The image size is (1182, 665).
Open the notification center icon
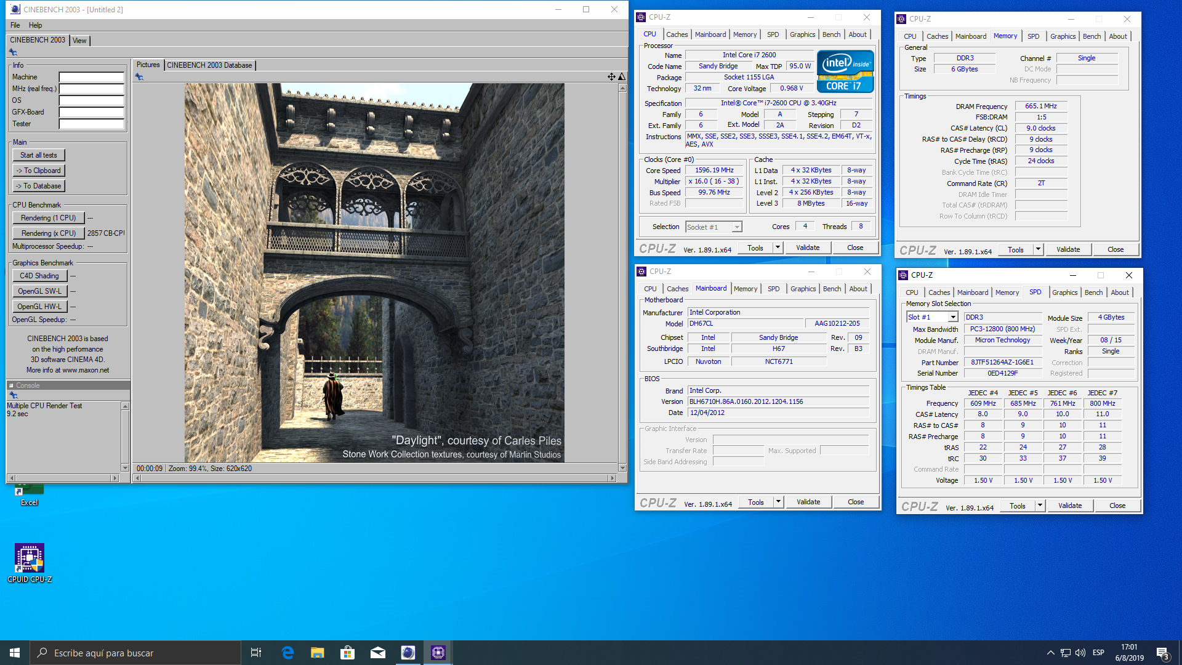click(x=1162, y=653)
